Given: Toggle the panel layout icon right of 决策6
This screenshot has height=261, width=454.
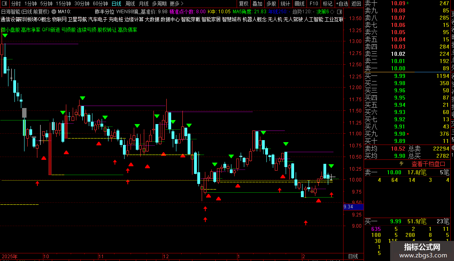Looking at the screenshot, I should click(339, 12).
